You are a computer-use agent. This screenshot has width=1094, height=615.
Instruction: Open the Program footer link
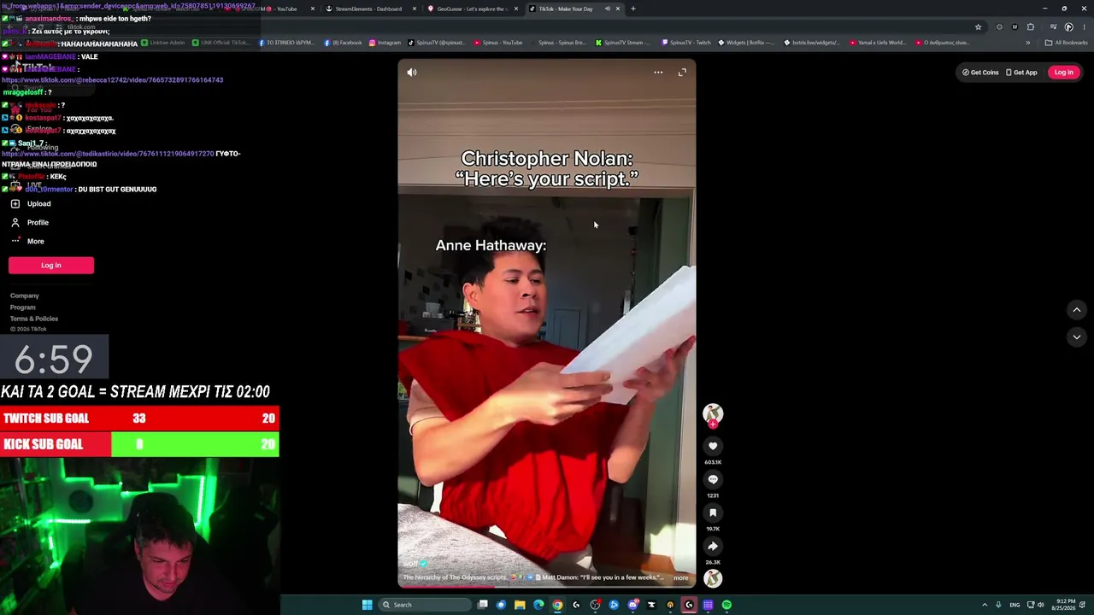coord(23,307)
